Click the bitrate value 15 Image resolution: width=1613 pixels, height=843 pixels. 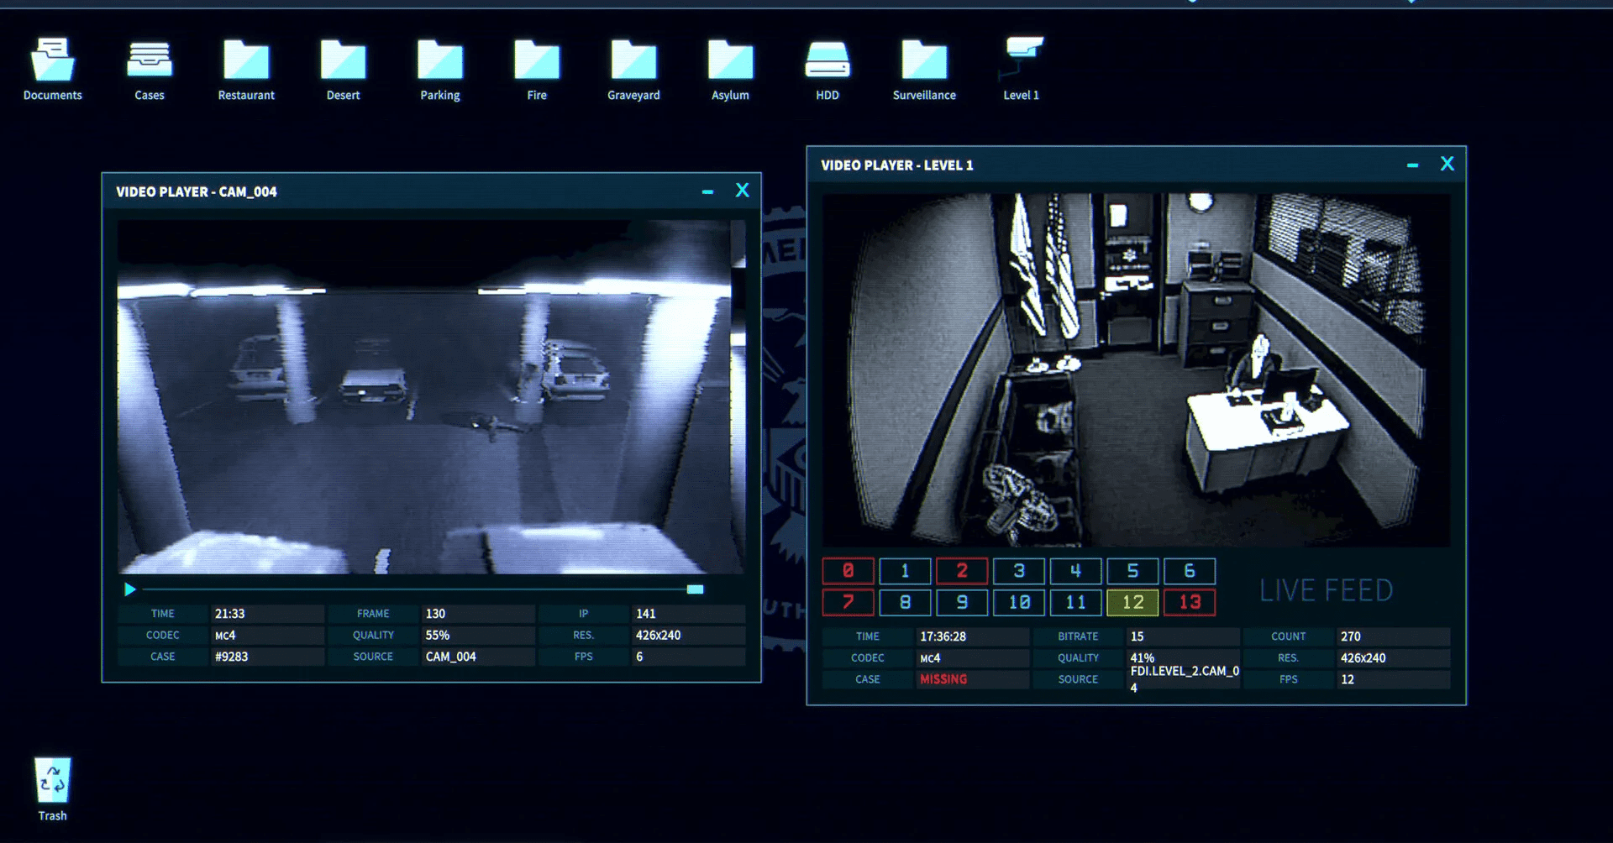1137,636
